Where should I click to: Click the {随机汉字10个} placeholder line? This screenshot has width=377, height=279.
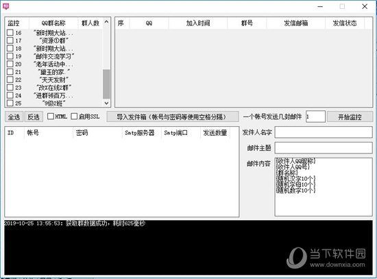295,178
